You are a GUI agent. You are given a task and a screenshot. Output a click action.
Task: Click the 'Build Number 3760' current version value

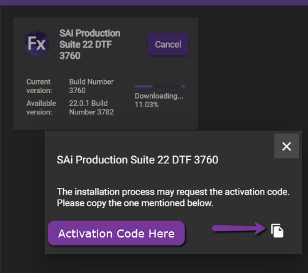click(x=91, y=86)
